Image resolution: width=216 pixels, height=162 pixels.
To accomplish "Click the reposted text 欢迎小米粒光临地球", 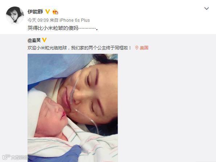I will pyautogui.click(x=47, y=48).
